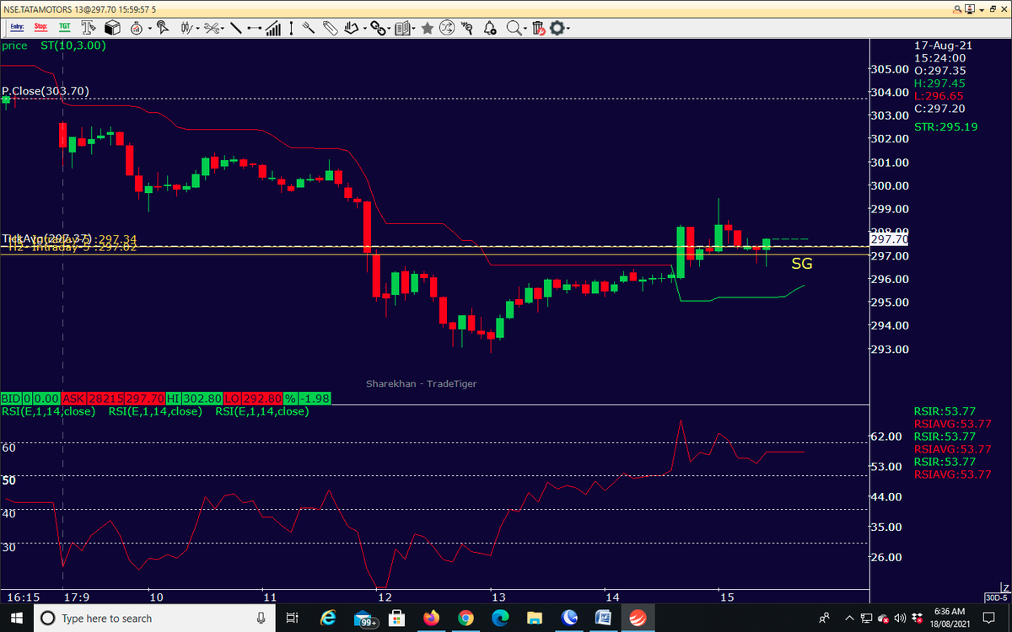
Task: Click the STR:295.19 supertrend value
Action: (945, 126)
